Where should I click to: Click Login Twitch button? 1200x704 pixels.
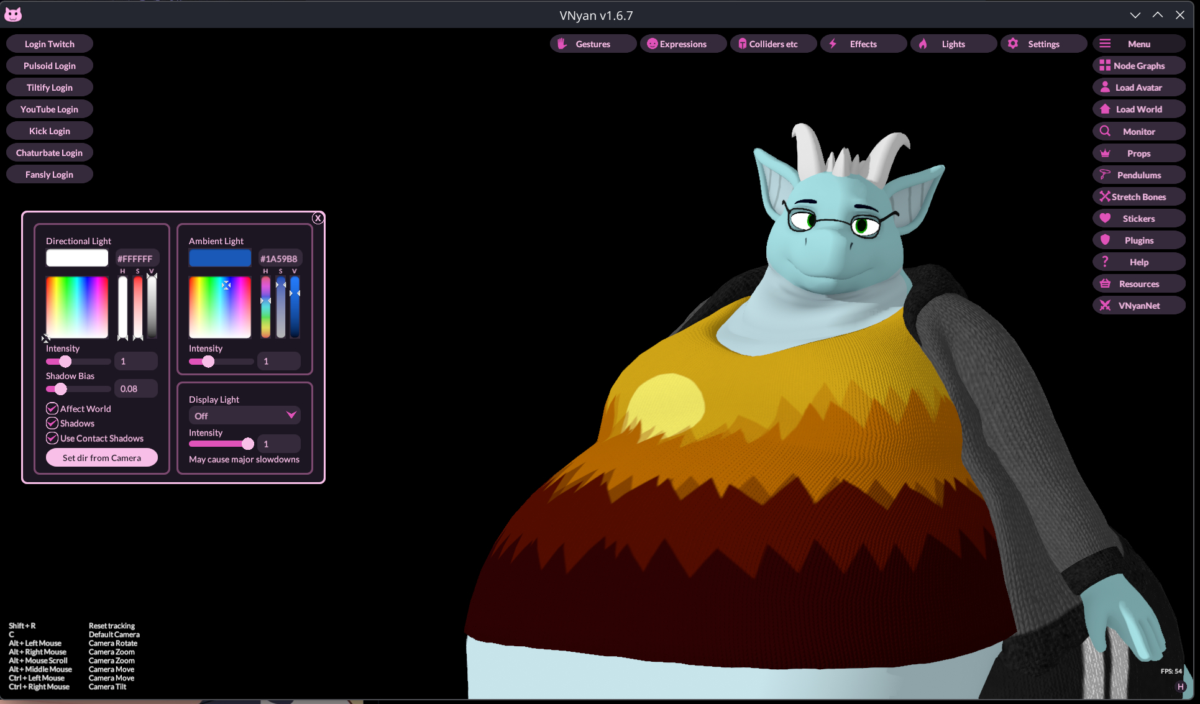click(50, 43)
